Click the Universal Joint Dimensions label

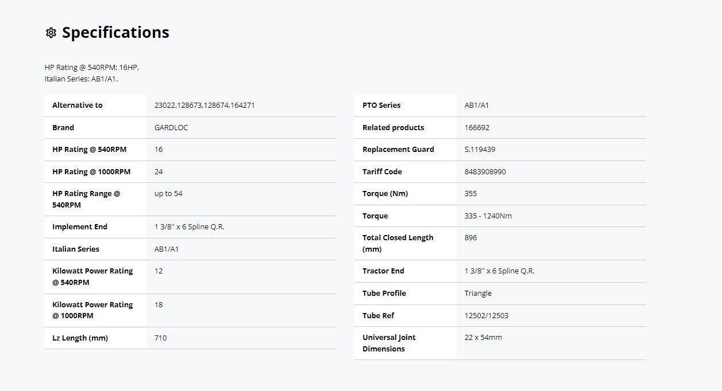[389, 343]
